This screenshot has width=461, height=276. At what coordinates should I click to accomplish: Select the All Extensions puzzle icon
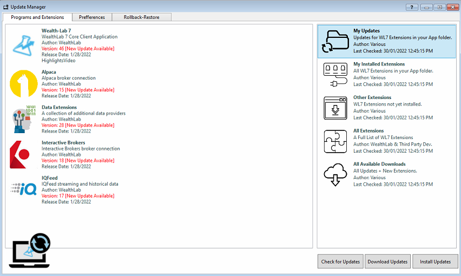pos(335,142)
